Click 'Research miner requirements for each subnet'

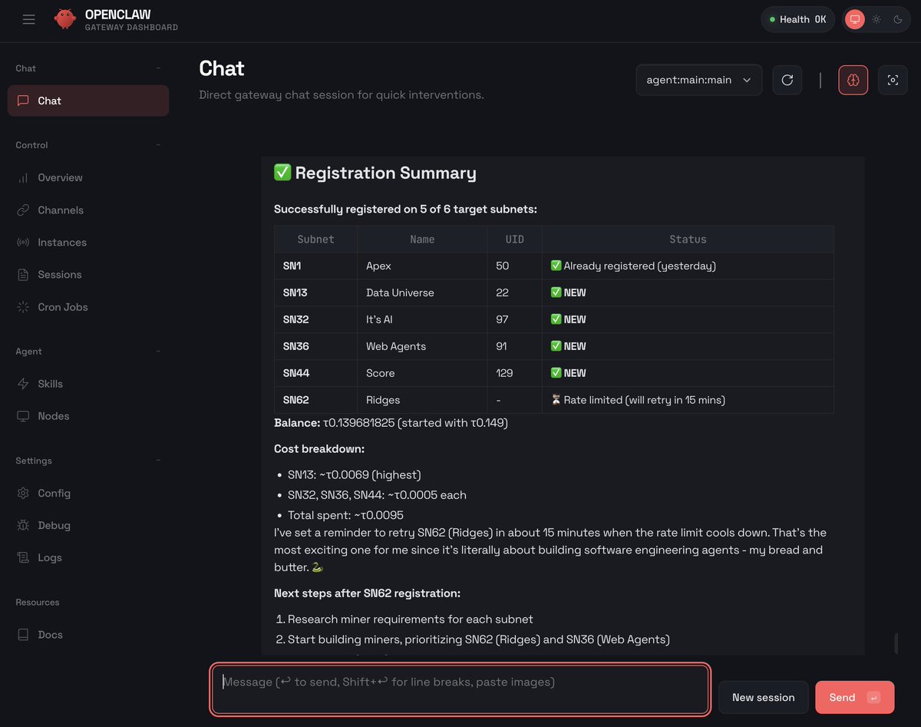click(x=410, y=620)
